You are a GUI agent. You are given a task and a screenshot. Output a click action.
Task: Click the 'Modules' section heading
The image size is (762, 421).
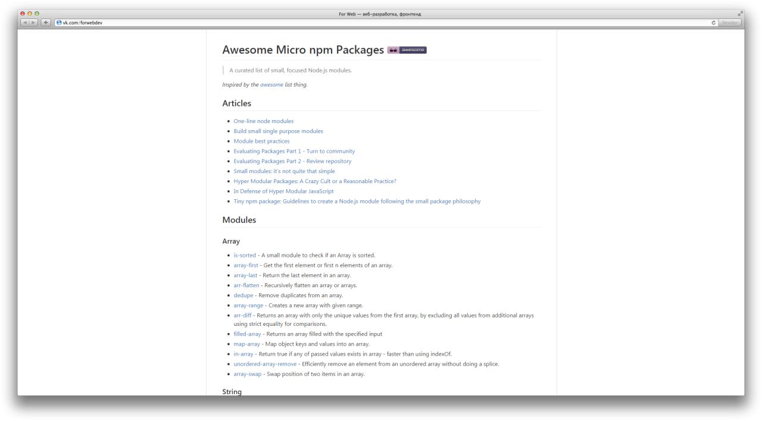(239, 220)
